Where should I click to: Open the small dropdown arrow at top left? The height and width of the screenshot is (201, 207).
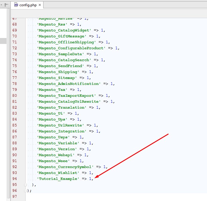pos(1,5)
